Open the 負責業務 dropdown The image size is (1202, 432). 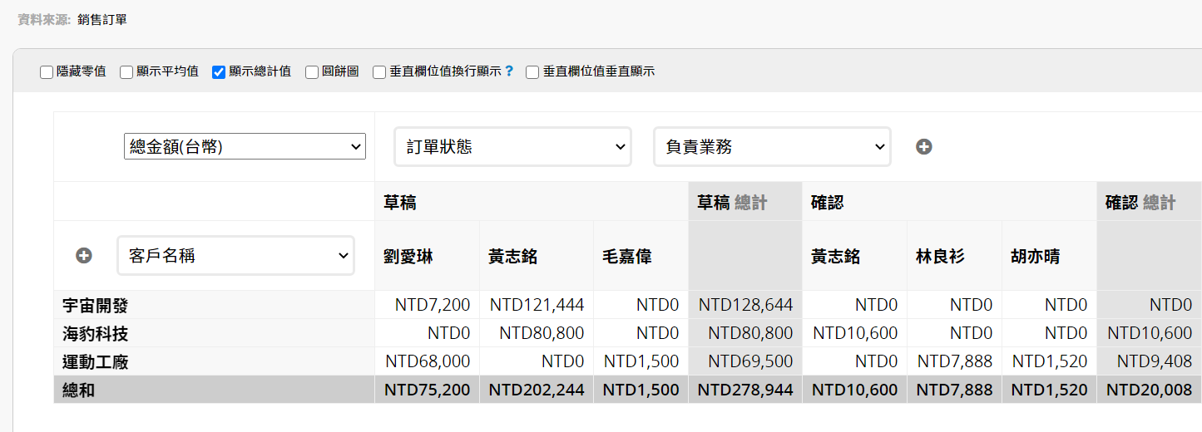tap(772, 147)
